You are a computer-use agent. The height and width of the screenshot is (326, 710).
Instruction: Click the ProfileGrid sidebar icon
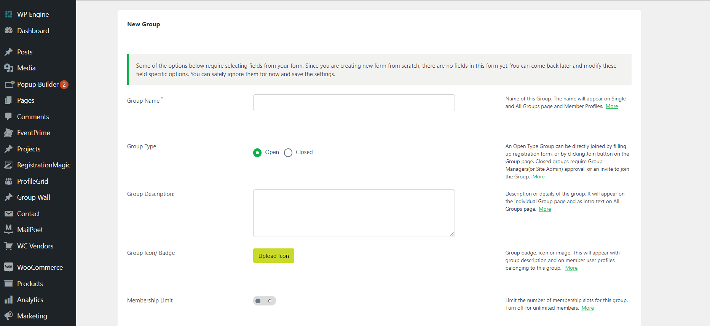coord(9,181)
